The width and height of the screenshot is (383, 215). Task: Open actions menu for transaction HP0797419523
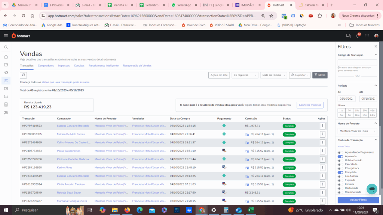pos(322,126)
